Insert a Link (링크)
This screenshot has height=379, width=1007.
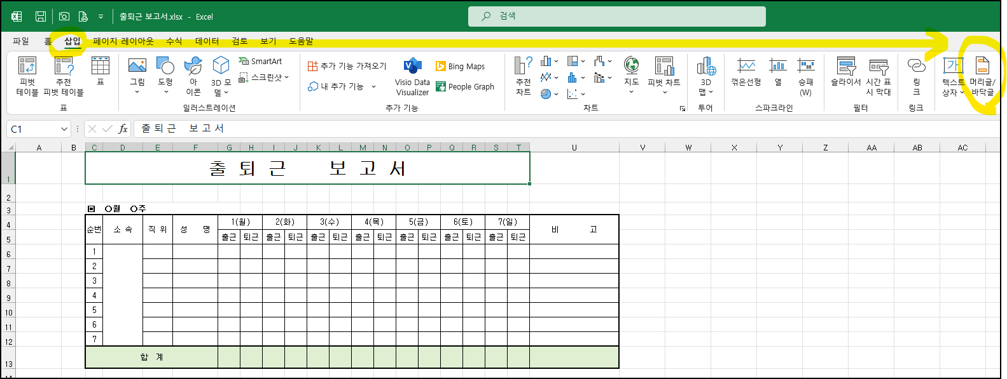tap(916, 76)
